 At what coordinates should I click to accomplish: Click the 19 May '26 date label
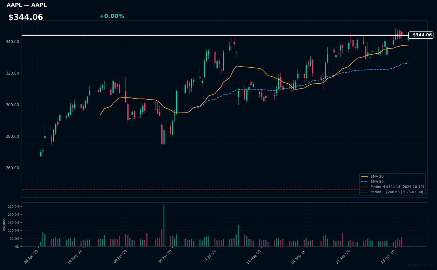click(x=75, y=257)
